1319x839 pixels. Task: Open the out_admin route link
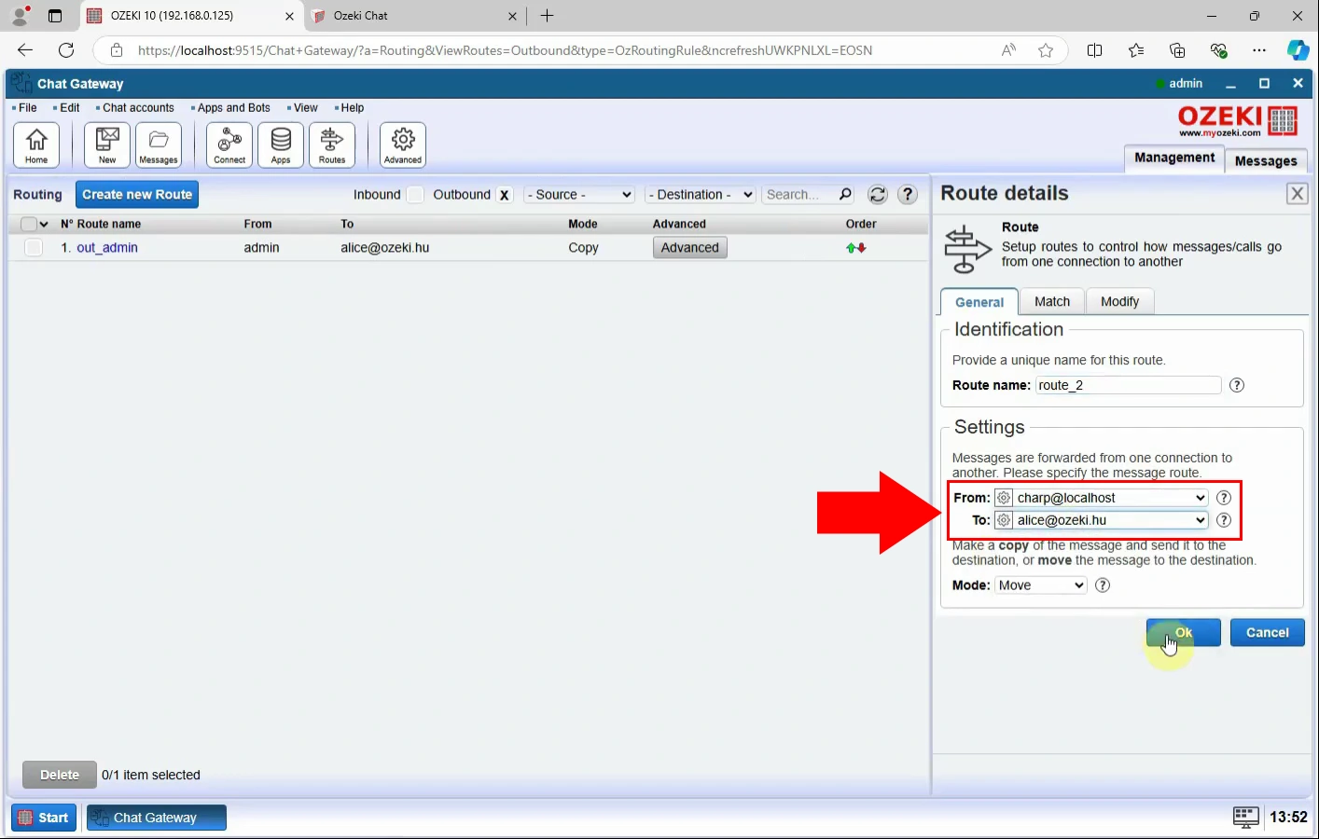click(x=107, y=248)
